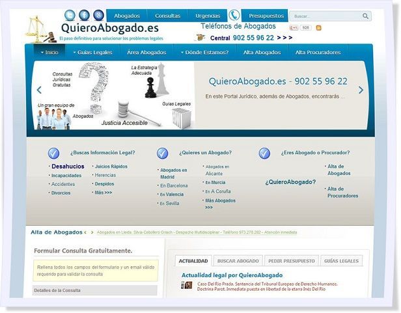Click the Alta de Abogados ticker label
Image resolution: width=401 pixels, height=313 pixels.
[x=57, y=232]
